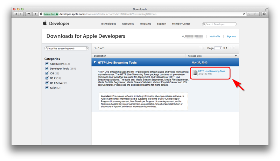Click the Developer logo text
Image resolution: width=280 pixels, height=161 pixels.
click(x=59, y=23)
